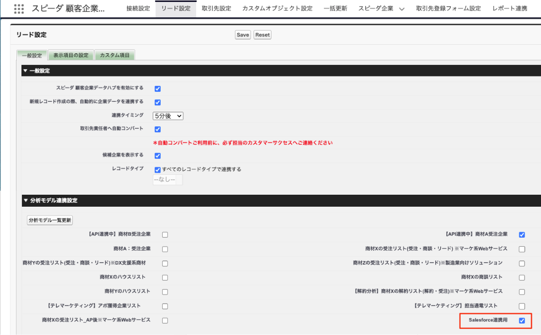Viewport: 541px width, 335px height.
Task: Click the app launcher grid icon
Action: point(18,8)
